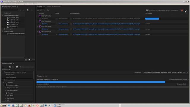Switch to the Очередь tab

coord(40,7)
